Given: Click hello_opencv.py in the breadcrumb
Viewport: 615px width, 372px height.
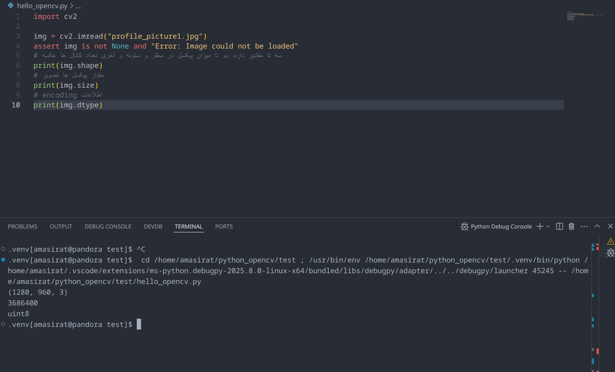Looking at the screenshot, I should (42, 6).
